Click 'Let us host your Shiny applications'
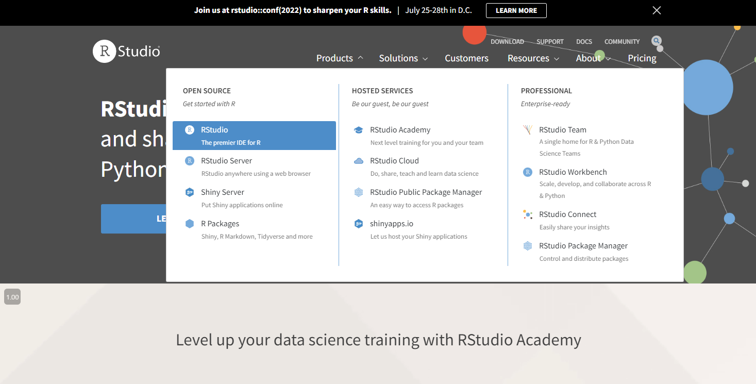756x384 pixels. (418, 237)
